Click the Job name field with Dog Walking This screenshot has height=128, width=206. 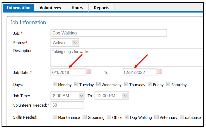point(109,33)
